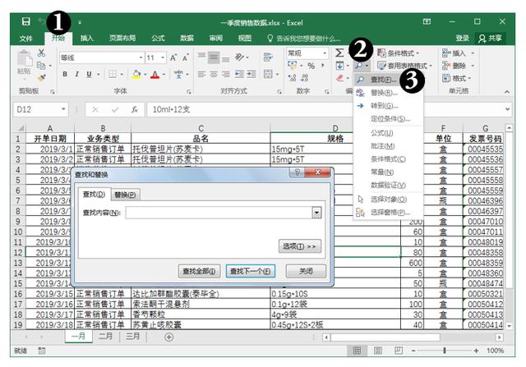Select 选择对象(O) menu item
526x367 pixels.
[x=388, y=200]
